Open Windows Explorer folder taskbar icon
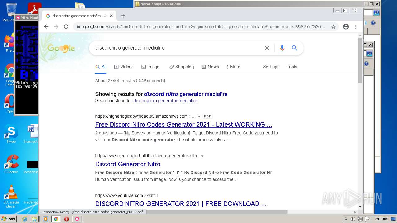397x223 pixels. (34, 219)
